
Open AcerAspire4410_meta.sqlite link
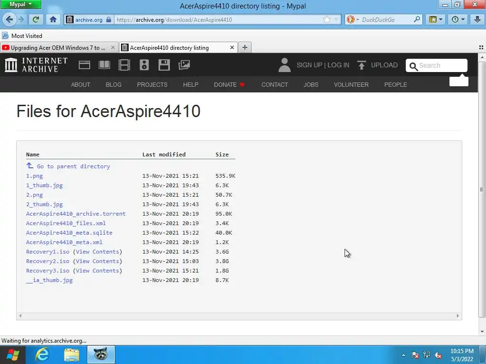69,233
